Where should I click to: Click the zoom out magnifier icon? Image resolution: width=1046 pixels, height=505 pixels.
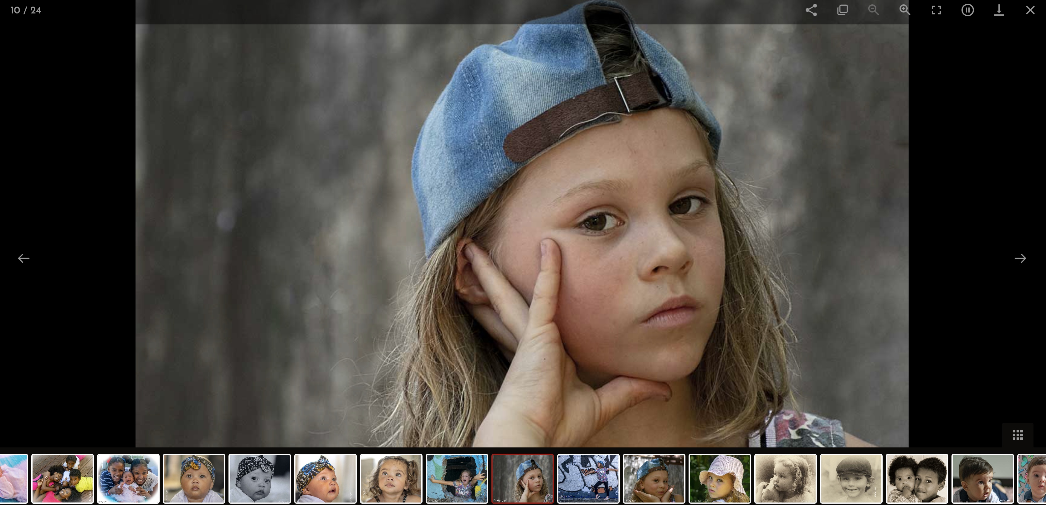[874, 10]
